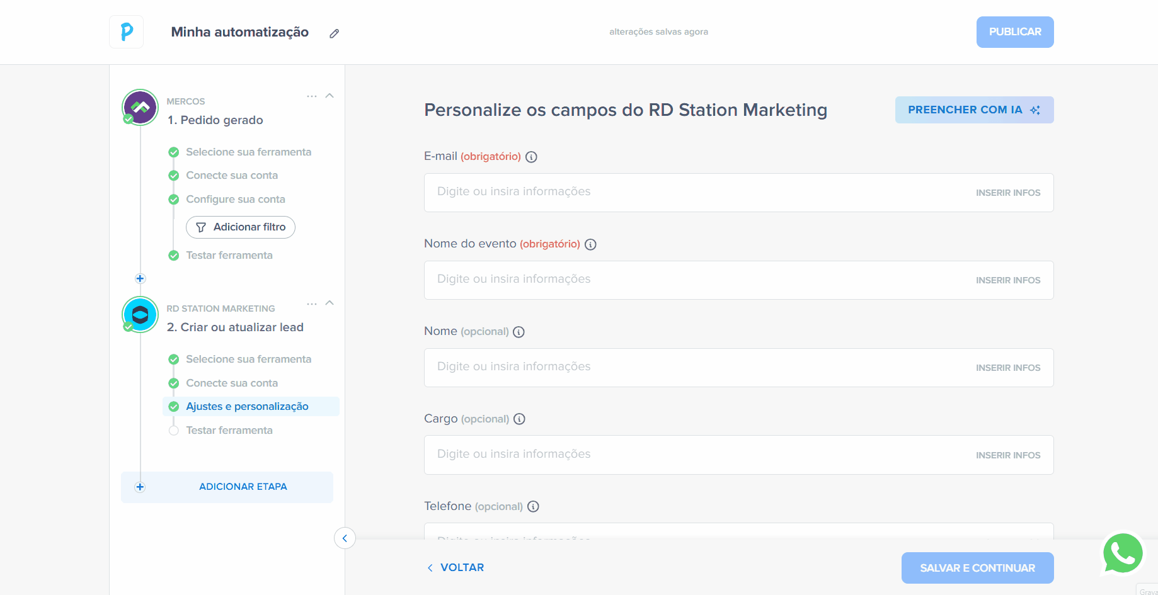The height and width of the screenshot is (595, 1158).
Task: Open RD Station Conecte sua conta step
Action: [231, 383]
